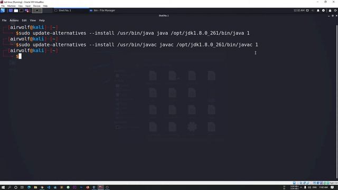
Task: Open the terminal Help menu
Action: click(42, 20)
